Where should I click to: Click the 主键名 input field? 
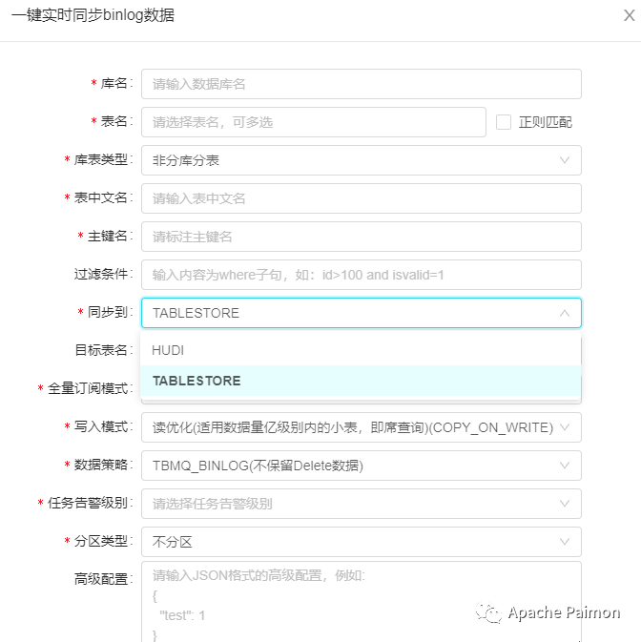tap(361, 237)
